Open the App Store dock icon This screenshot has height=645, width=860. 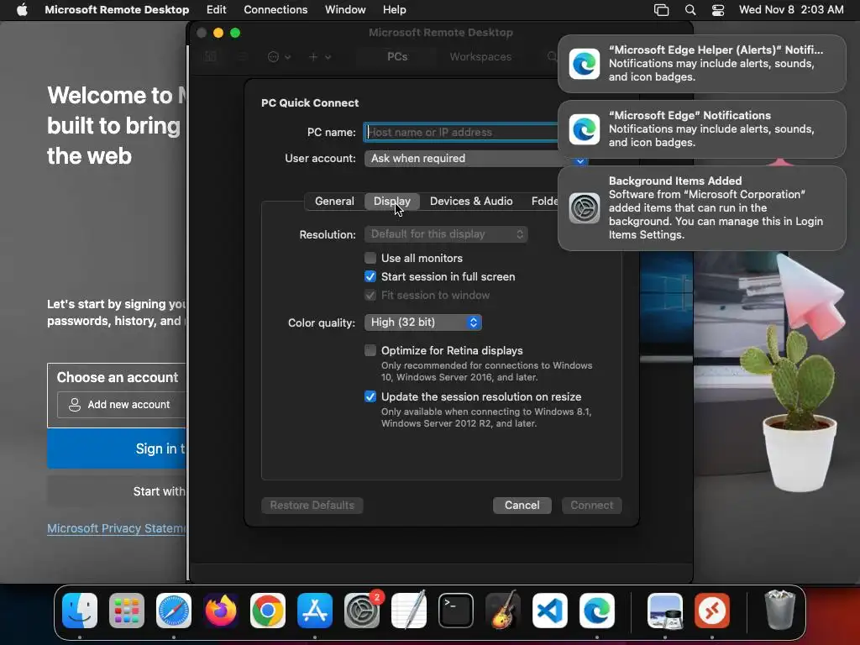[x=315, y=610]
